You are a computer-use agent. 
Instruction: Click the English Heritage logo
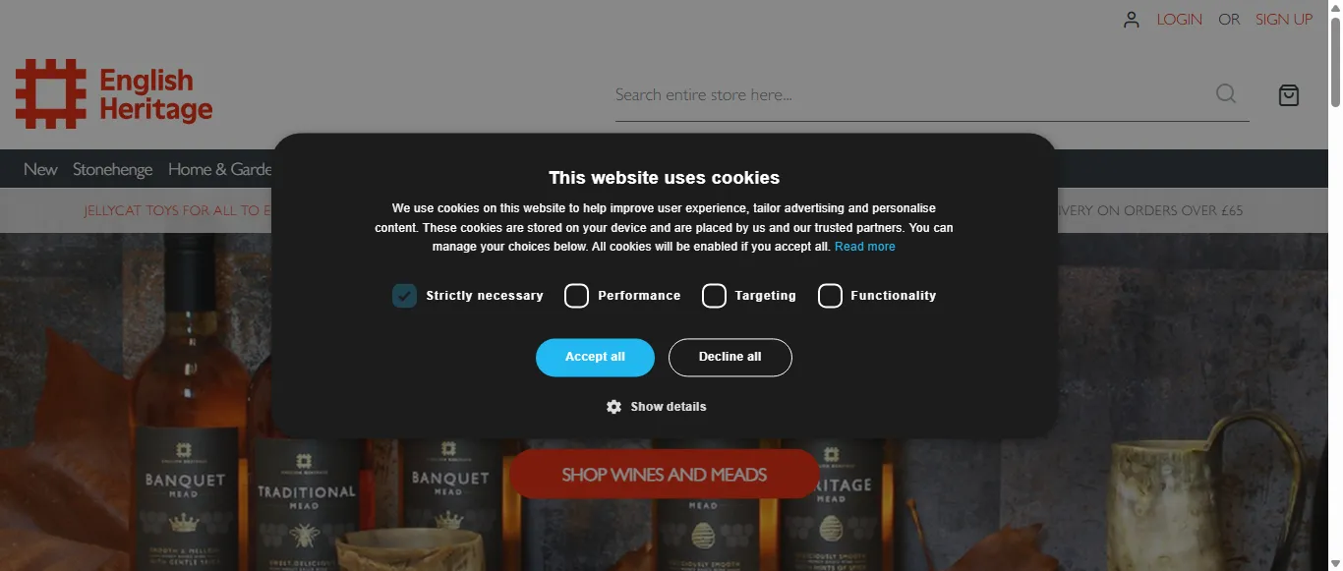(114, 93)
